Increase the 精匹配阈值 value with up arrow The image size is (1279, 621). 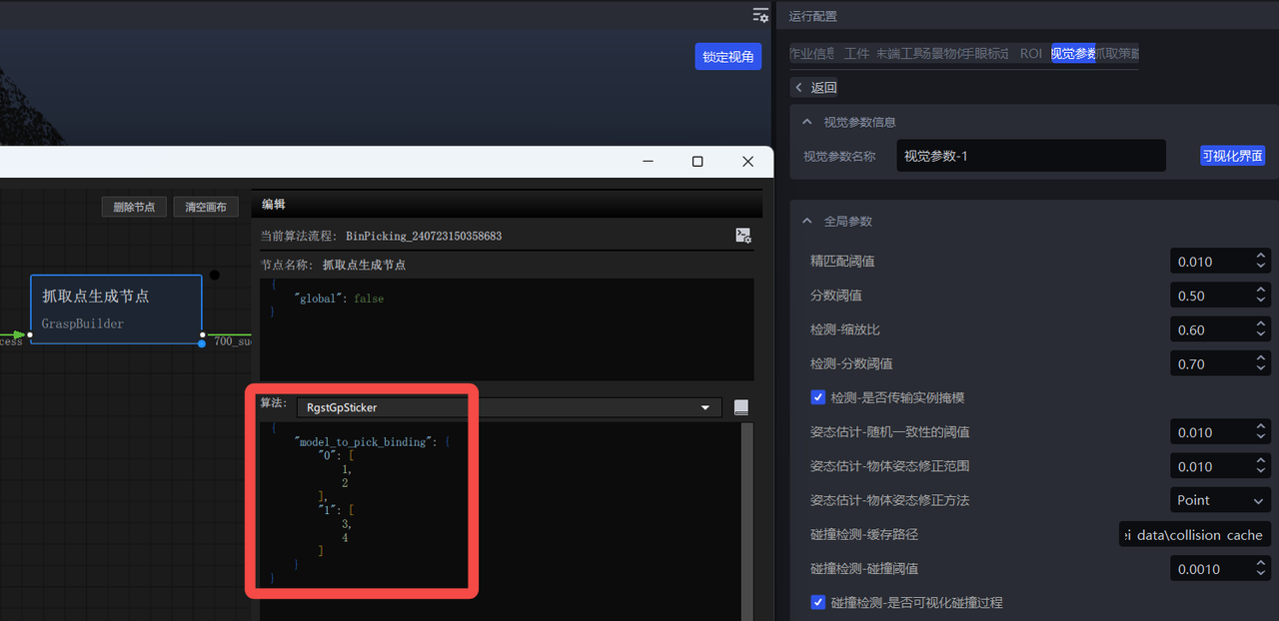tap(1260, 256)
